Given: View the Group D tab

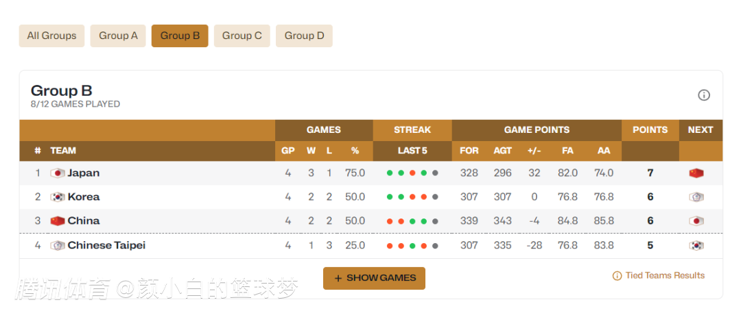Looking at the screenshot, I should pyautogui.click(x=304, y=36).
